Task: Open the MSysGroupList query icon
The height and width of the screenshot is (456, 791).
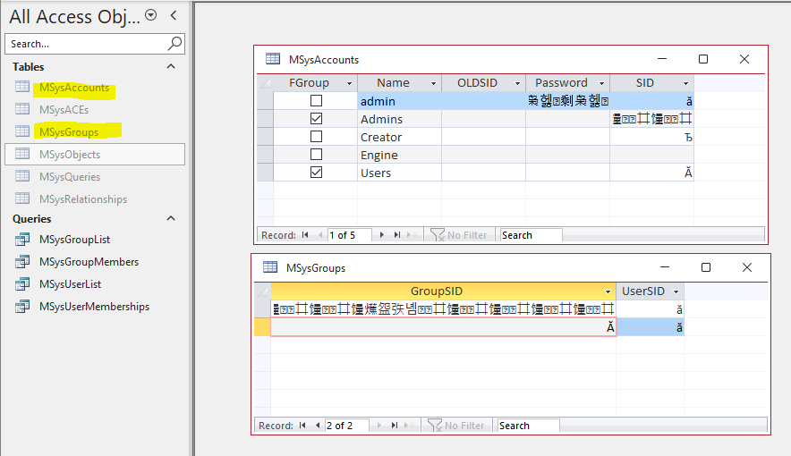Action: pos(22,240)
